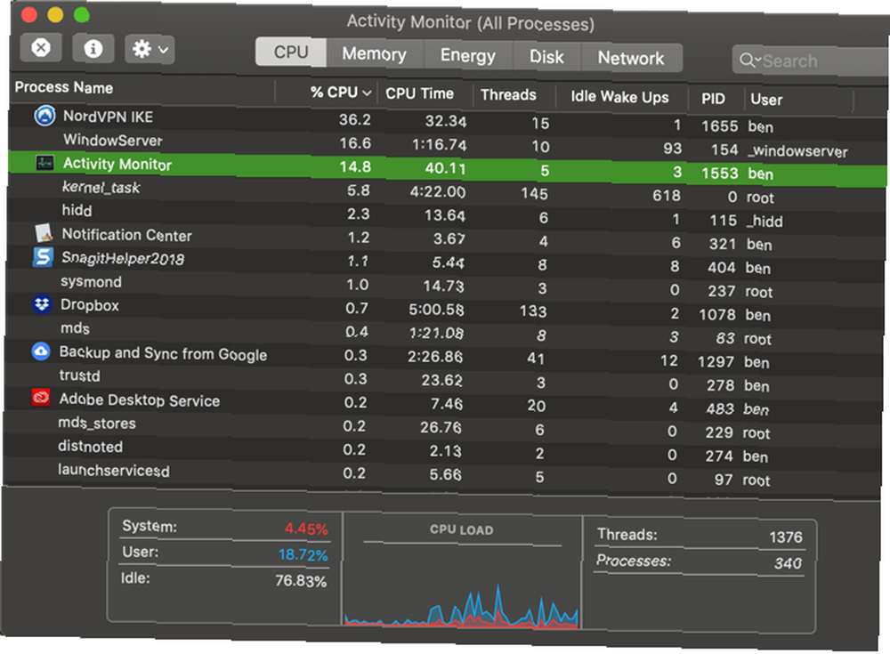Switch to the CPU tab
The image size is (890, 654).
pyautogui.click(x=291, y=52)
